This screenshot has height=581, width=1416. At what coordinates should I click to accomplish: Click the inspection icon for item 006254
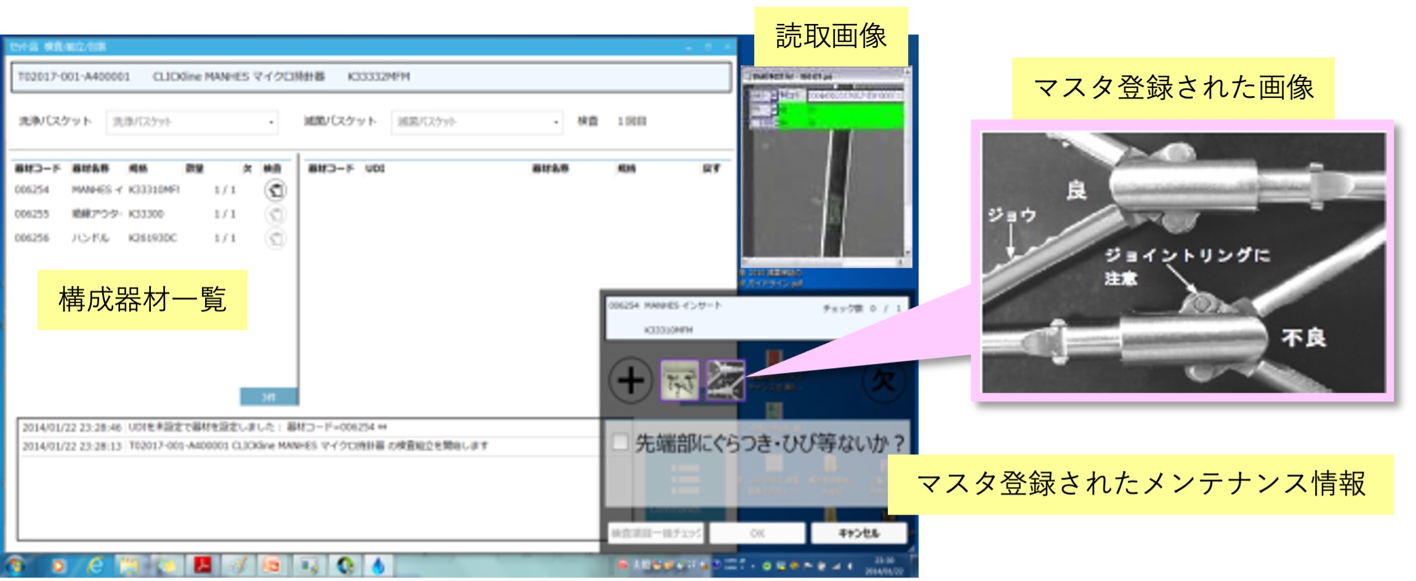click(275, 190)
